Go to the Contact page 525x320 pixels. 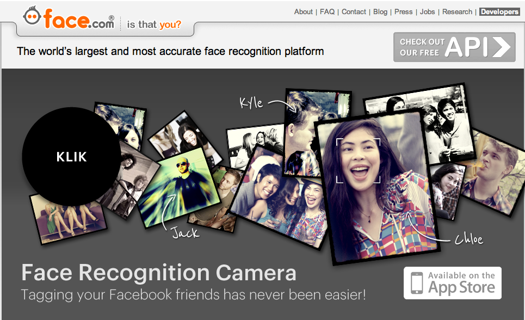point(354,11)
